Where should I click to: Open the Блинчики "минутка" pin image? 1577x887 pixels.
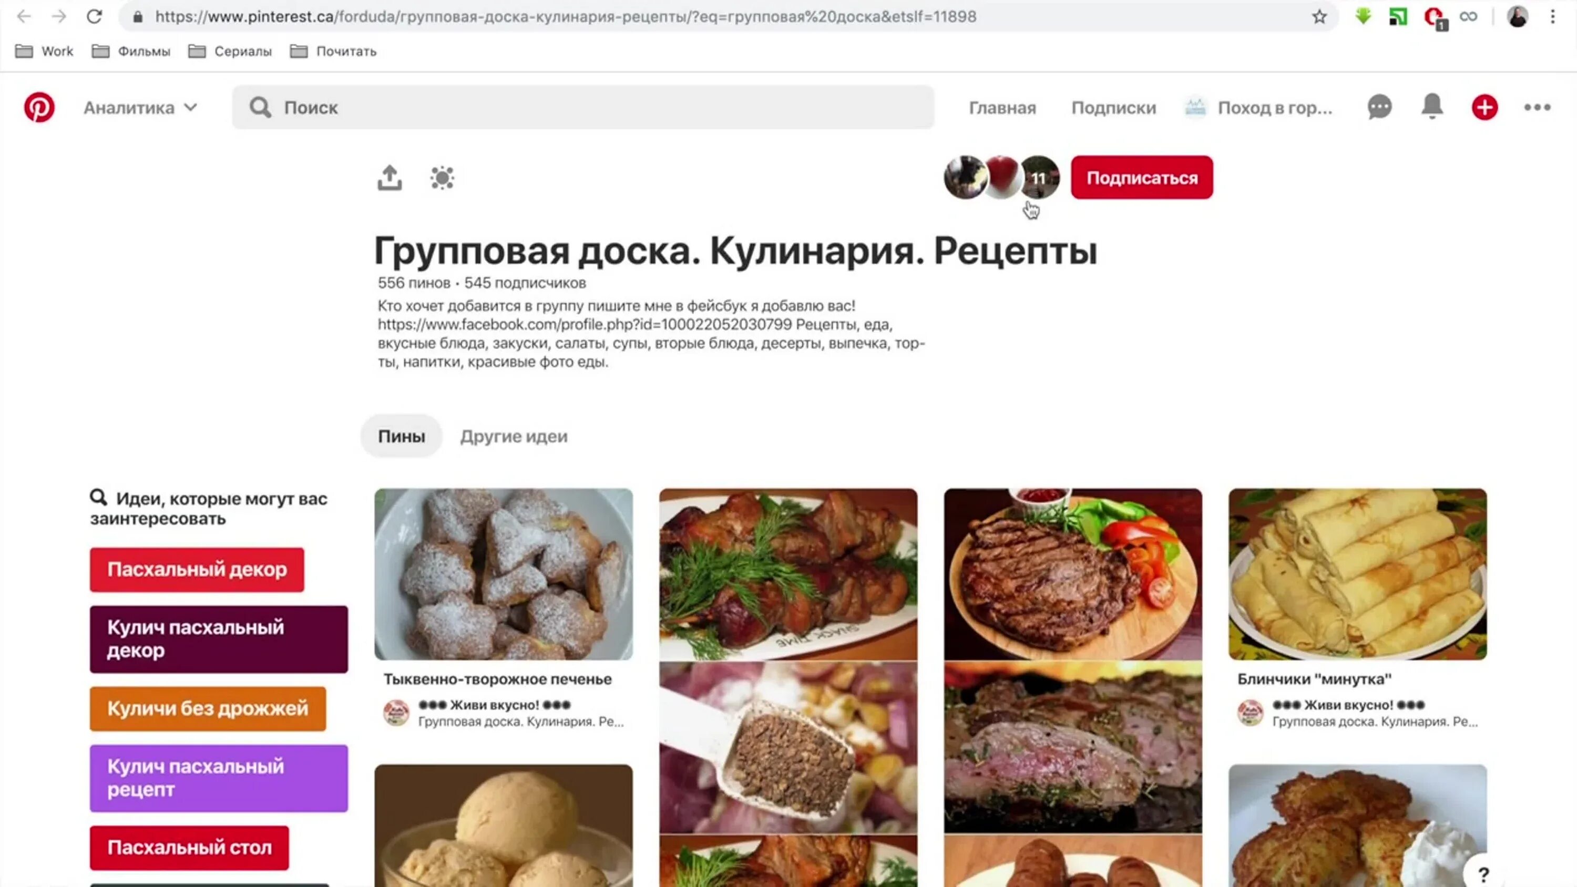(x=1357, y=574)
